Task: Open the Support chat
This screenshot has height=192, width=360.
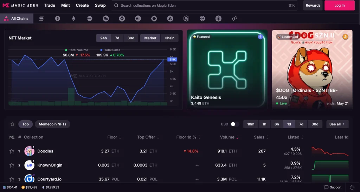Action: click(x=333, y=187)
